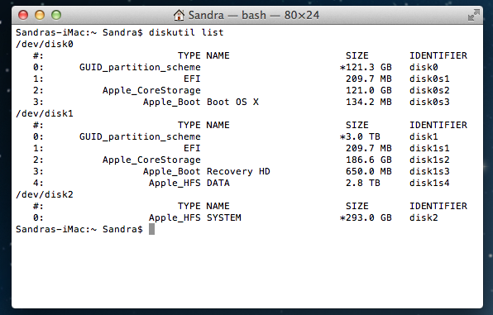Viewport: 493px width, 315px height.
Task: Click the "*3.0 TB" size value
Action: coord(361,136)
